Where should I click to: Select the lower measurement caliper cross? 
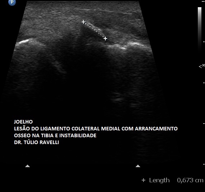tap(105, 39)
